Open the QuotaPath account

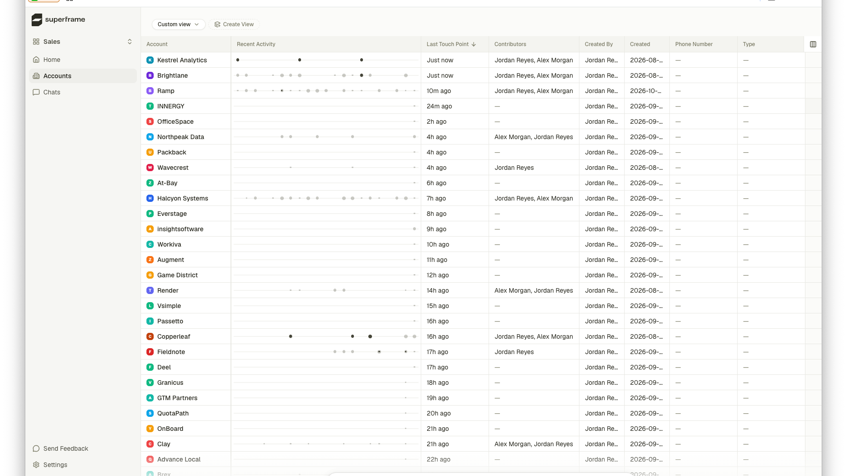[173, 413]
